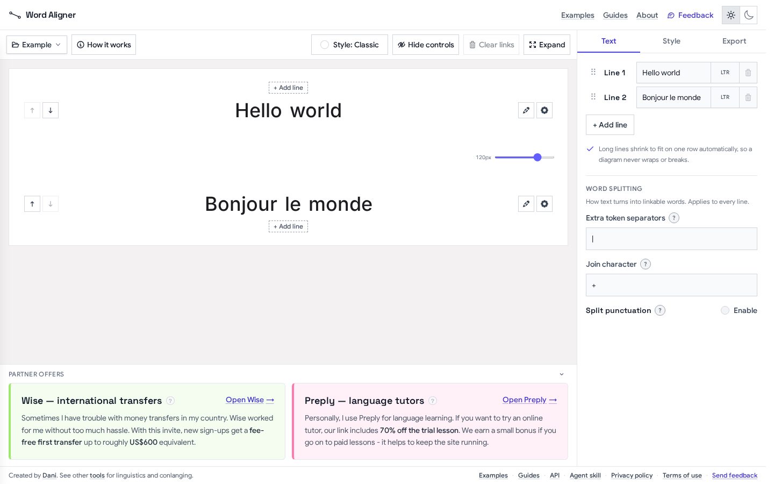Show help for Join character
The width and height of the screenshot is (774, 484).
click(646, 264)
